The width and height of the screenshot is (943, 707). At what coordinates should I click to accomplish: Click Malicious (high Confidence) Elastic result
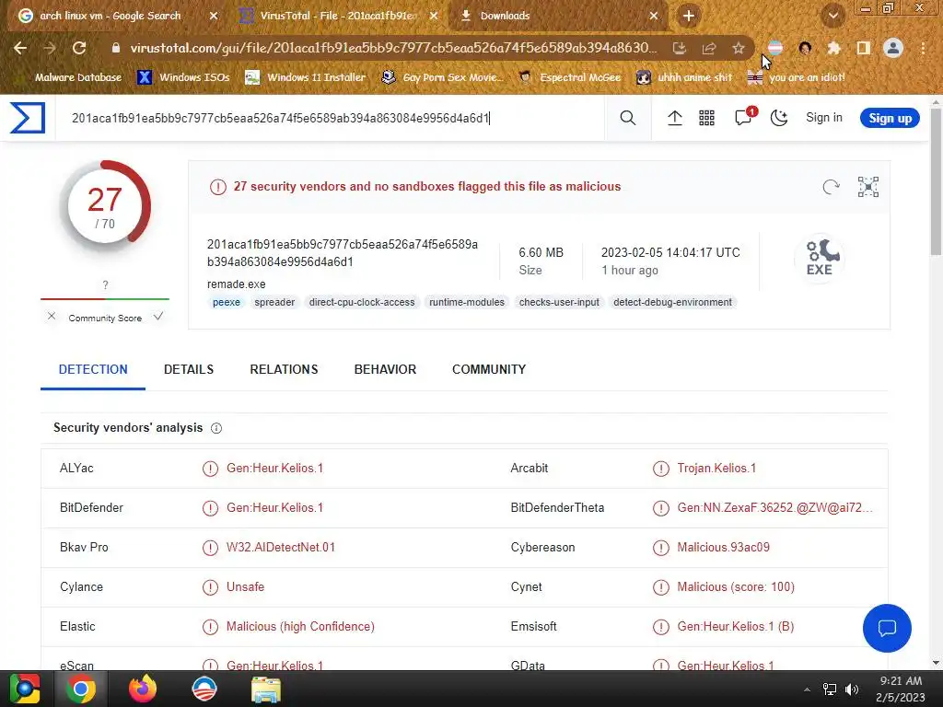(300, 626)
